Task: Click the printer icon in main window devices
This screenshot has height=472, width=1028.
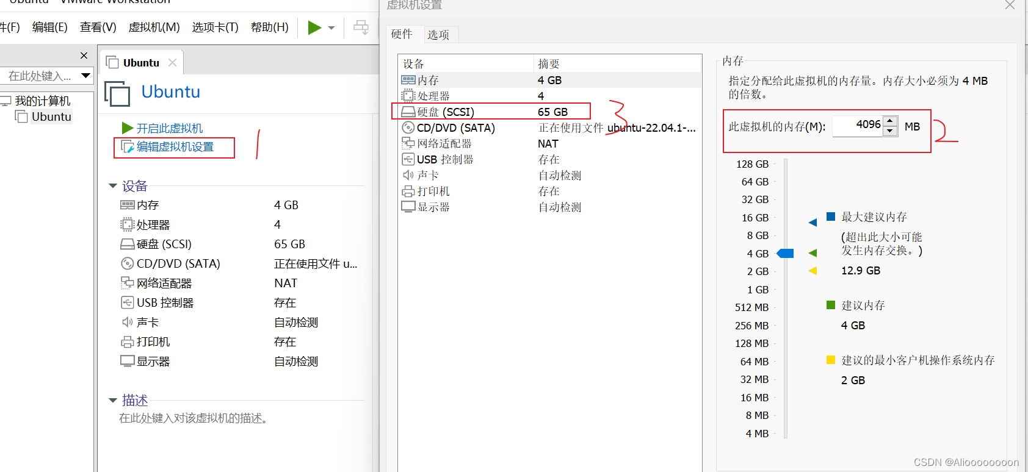Action: click(x=127, y=341)
